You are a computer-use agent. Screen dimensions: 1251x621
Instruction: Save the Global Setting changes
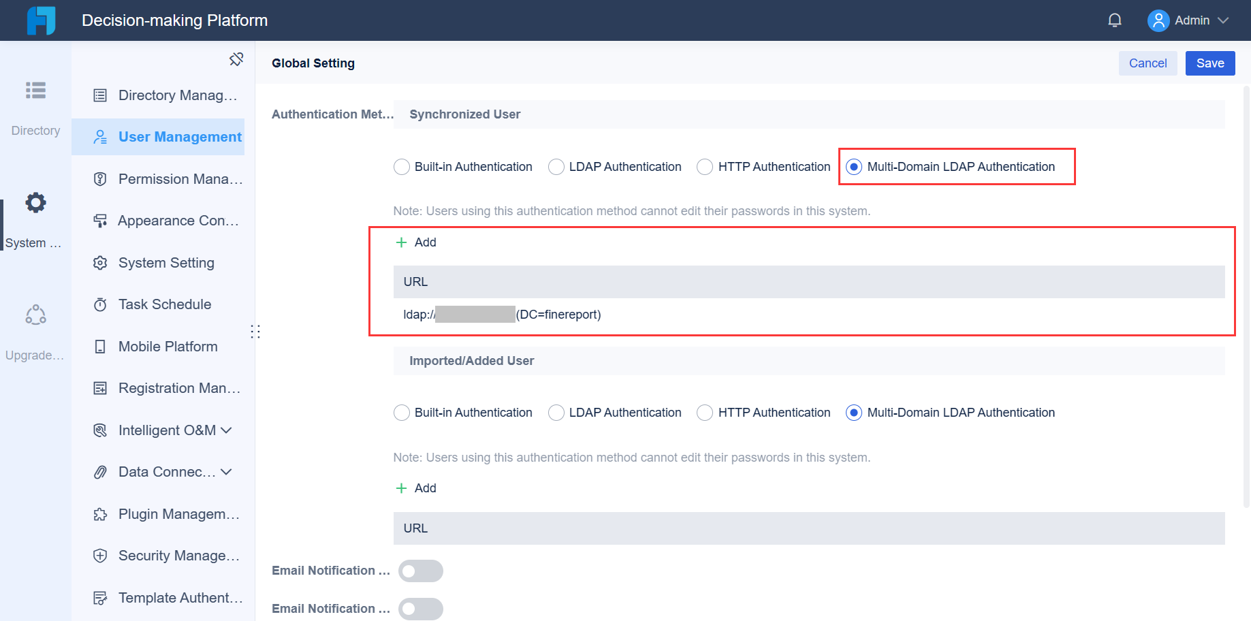pyautogui.click(x=1209, y=63)
